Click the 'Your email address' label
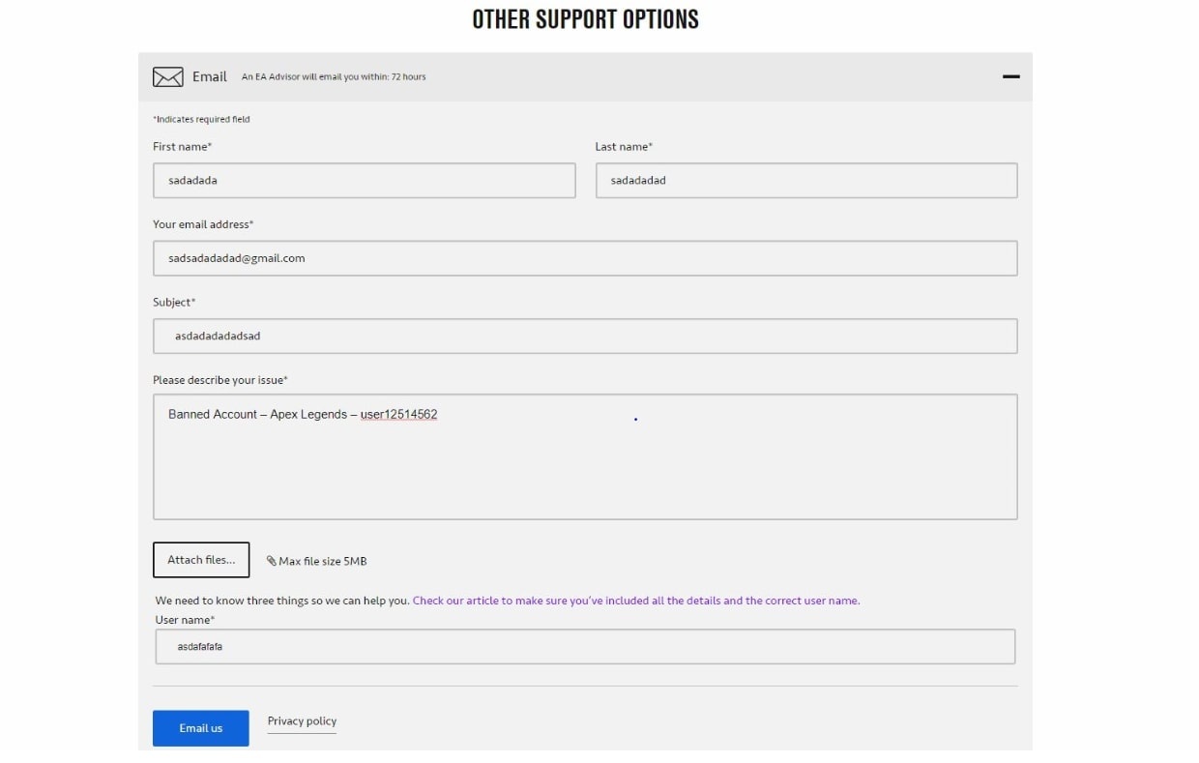The width and height of the screenshot is (1199, 763). (202, 224)
